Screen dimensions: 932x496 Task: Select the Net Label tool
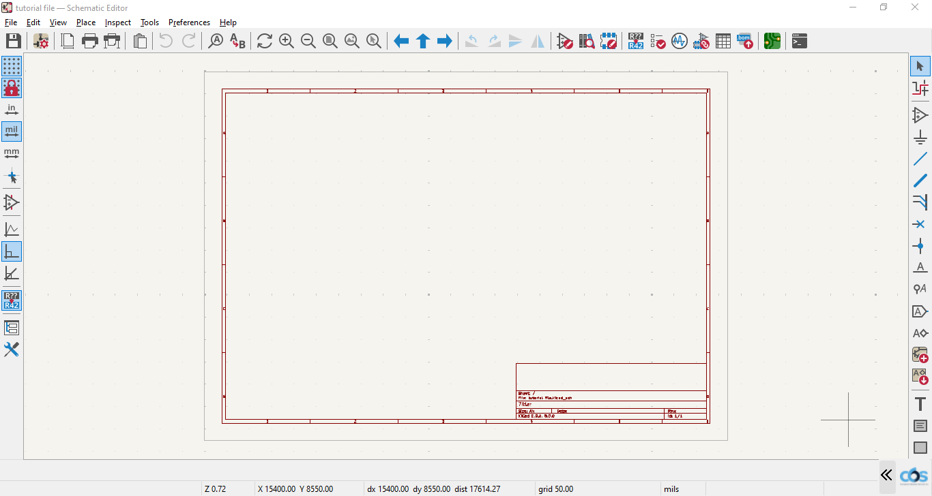tap(920, 268)
